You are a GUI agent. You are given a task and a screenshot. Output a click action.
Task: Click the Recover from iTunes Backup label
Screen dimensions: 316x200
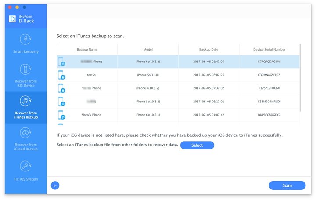pos(26,115)
